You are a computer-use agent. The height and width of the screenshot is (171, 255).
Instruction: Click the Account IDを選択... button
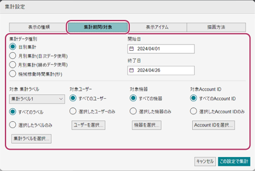pyautogui.click(x=214, y=125)
